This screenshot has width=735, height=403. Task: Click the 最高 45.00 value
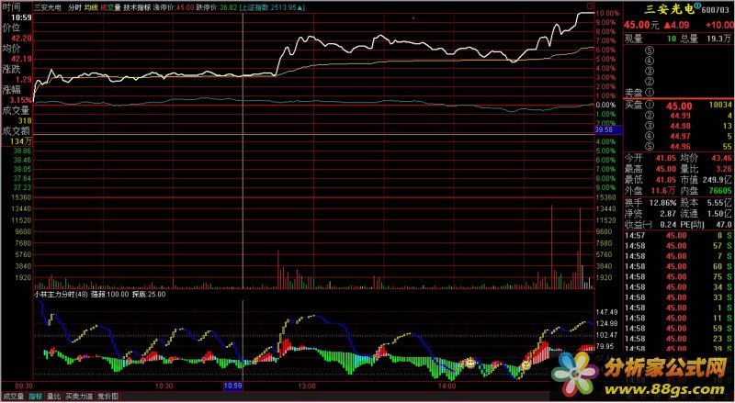tap(665, 169)
